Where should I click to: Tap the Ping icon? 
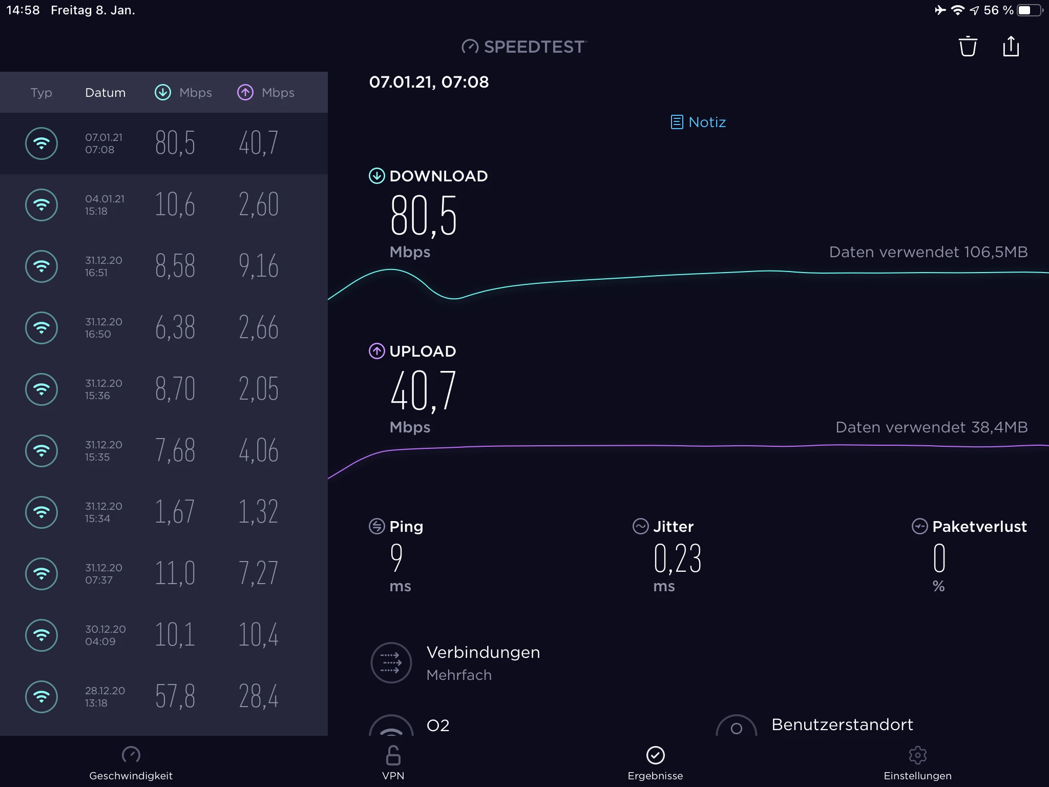[377, 526]
